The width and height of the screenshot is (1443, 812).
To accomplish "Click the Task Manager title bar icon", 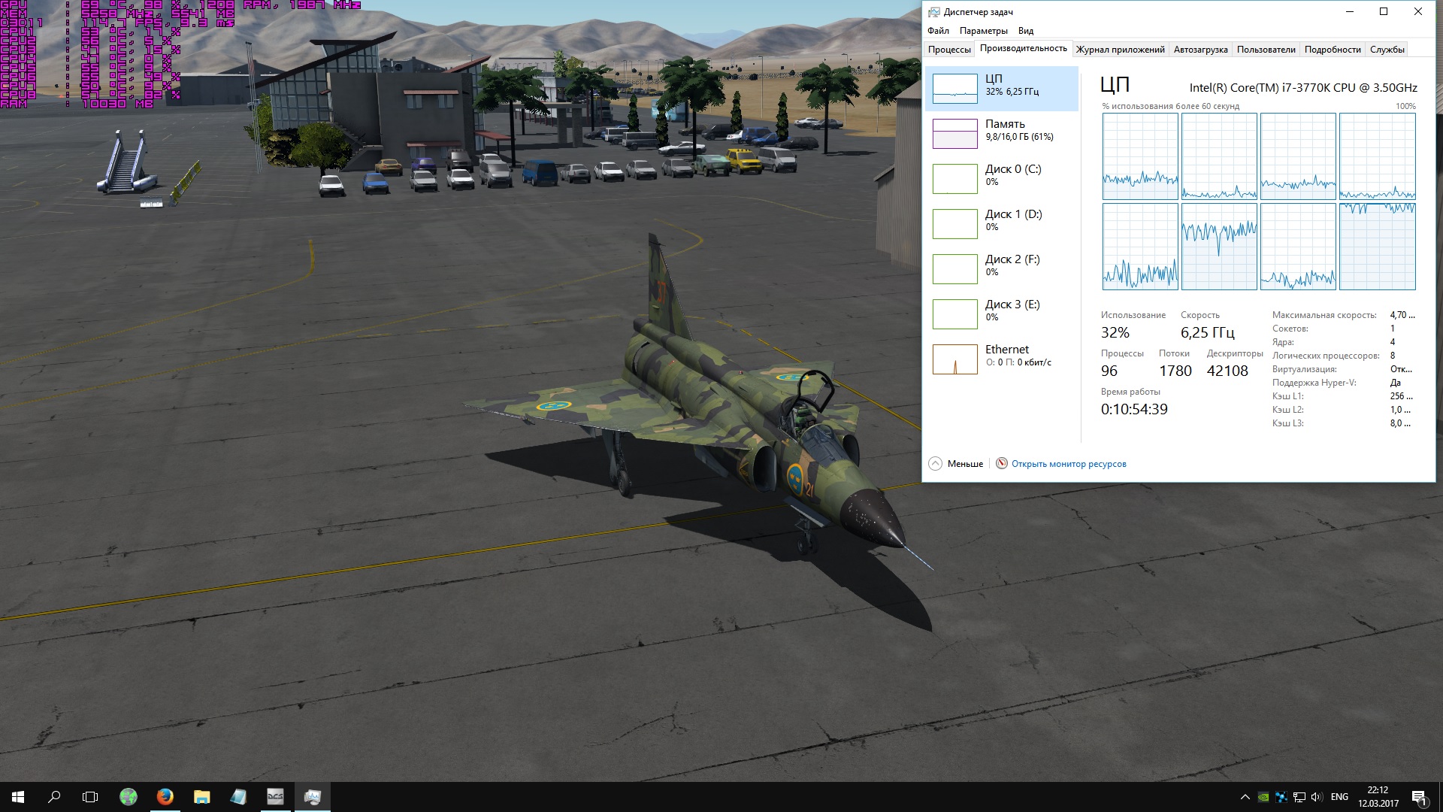I will click(x=933, y=12).
